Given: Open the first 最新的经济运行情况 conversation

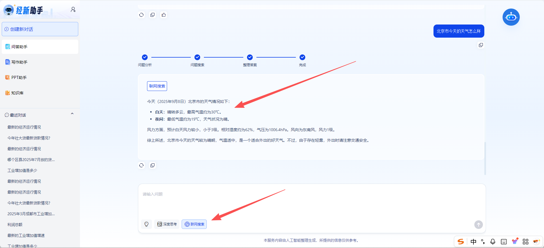Looking at the screenshot, I should point(24,127).
